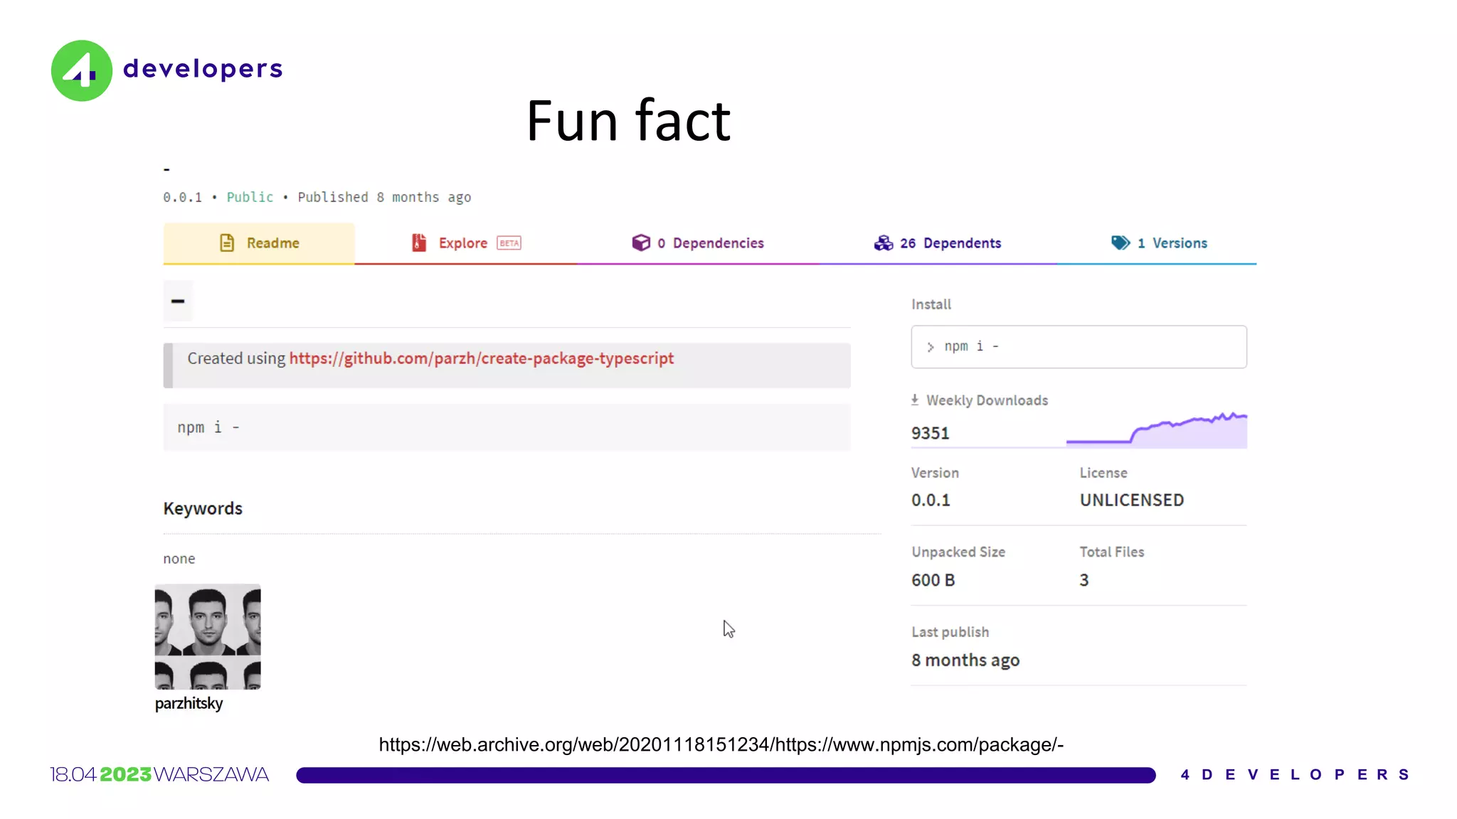Click the 9351 weekly downloads value
Viewport: 1457px width, 819px height.
pyautogui.click(x=931, y=433)
